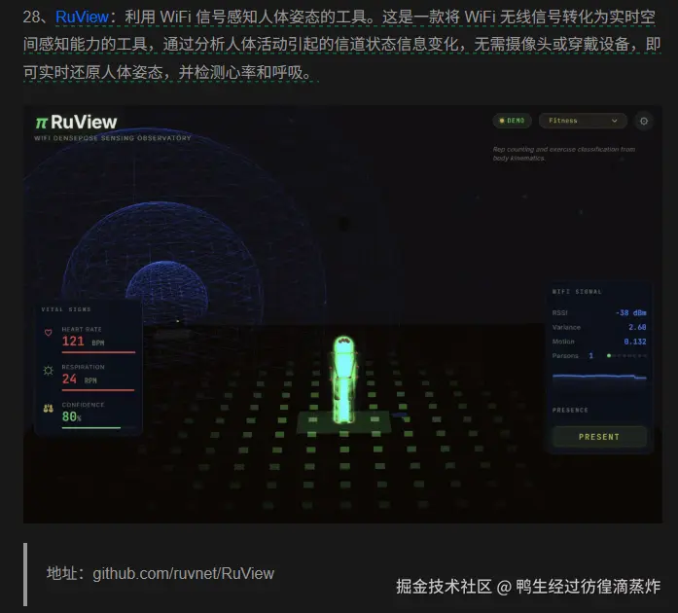The height and width of the screenshot is (613, 678).
Task: Click the Persons count indicator dots
Action: point(627,355)
